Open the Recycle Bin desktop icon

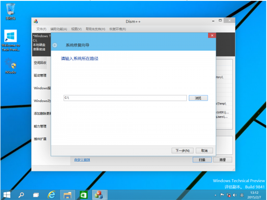pos(11,12)
